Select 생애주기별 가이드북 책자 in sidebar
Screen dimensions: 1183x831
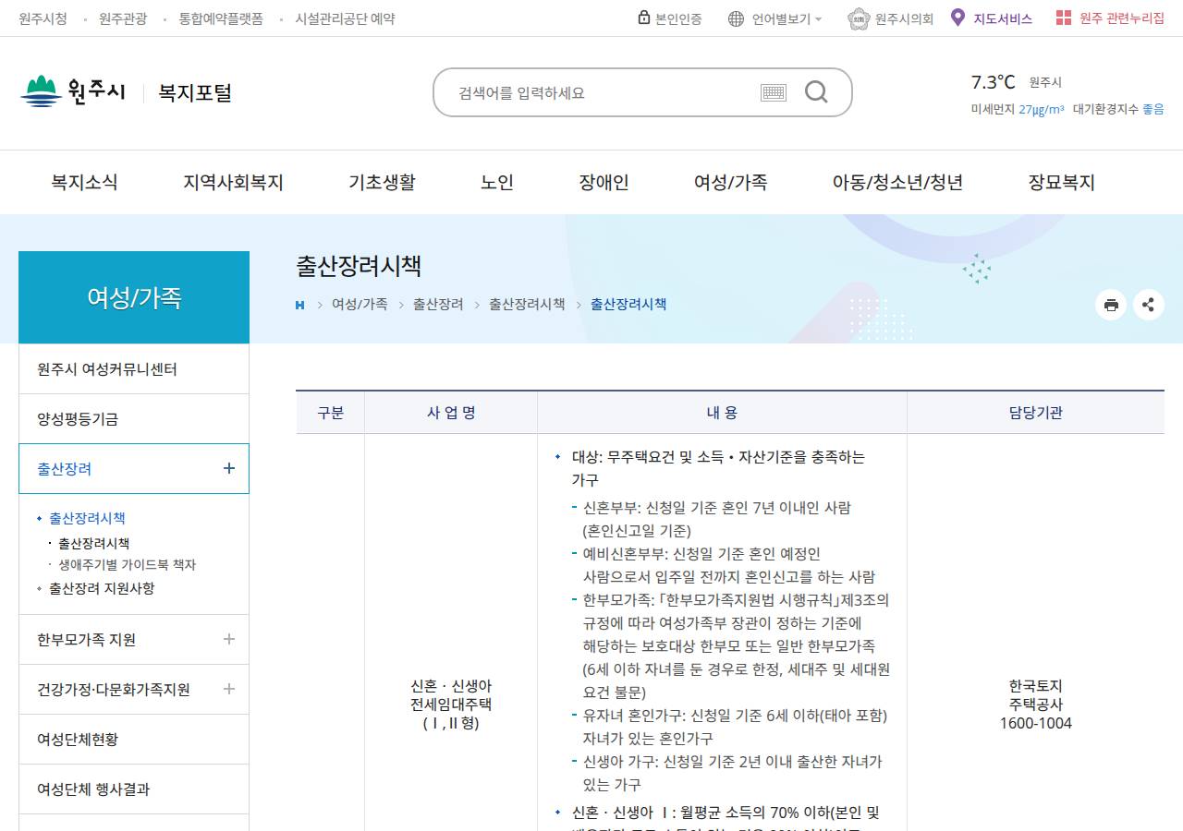click(127, 564)
